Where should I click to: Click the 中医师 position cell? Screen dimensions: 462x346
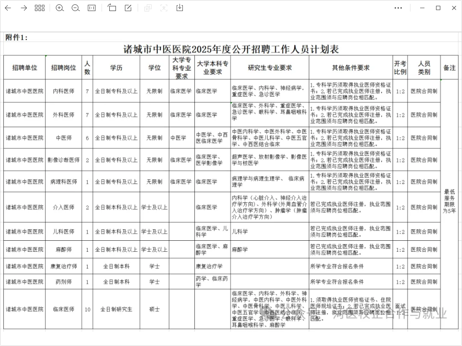tap(64, 138)
